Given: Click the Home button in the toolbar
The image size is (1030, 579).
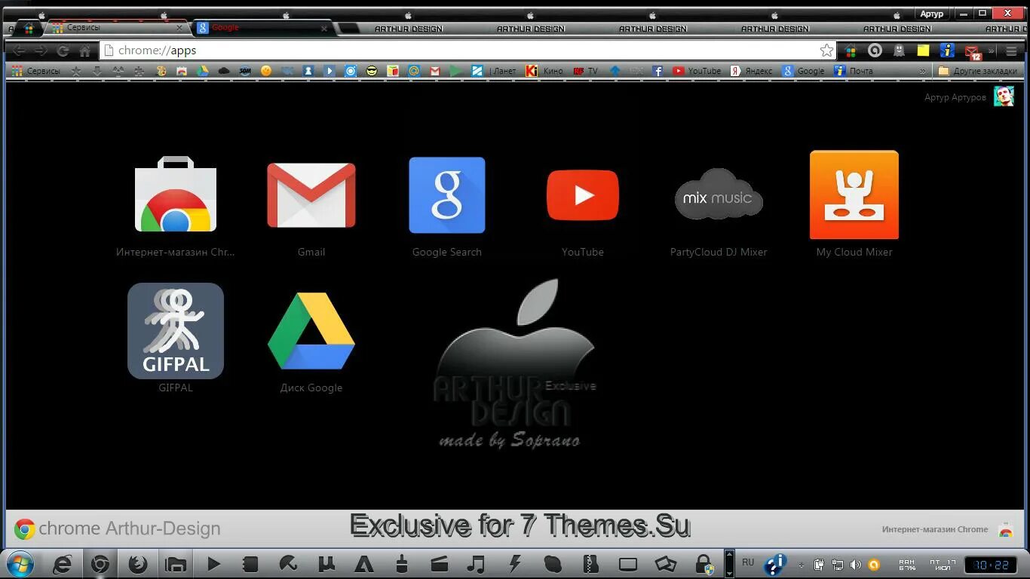Looking at the screenshot, I should pyautogui.click(x=85, y=51).
